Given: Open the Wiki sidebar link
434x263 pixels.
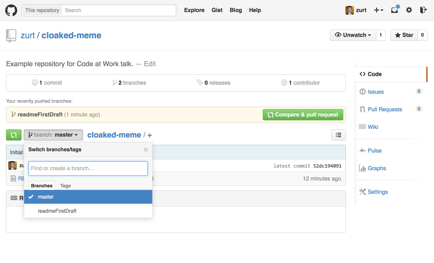Looking at the screenshot, I should pyautogui.click(x=373, y=127).
